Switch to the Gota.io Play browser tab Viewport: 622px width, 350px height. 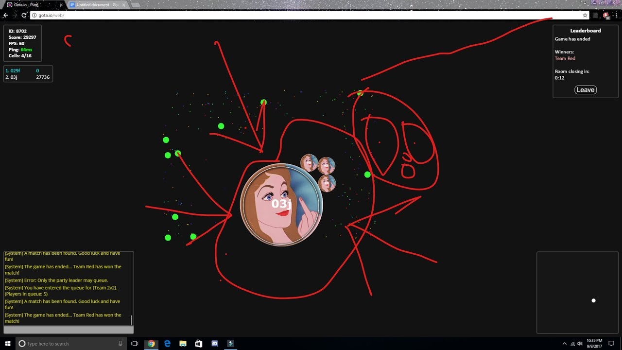point(34,4)
